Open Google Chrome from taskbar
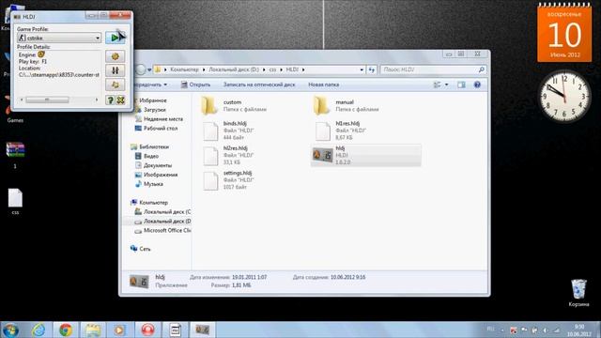601x338 pixels. pyautogui.click(x=66, y=330)
